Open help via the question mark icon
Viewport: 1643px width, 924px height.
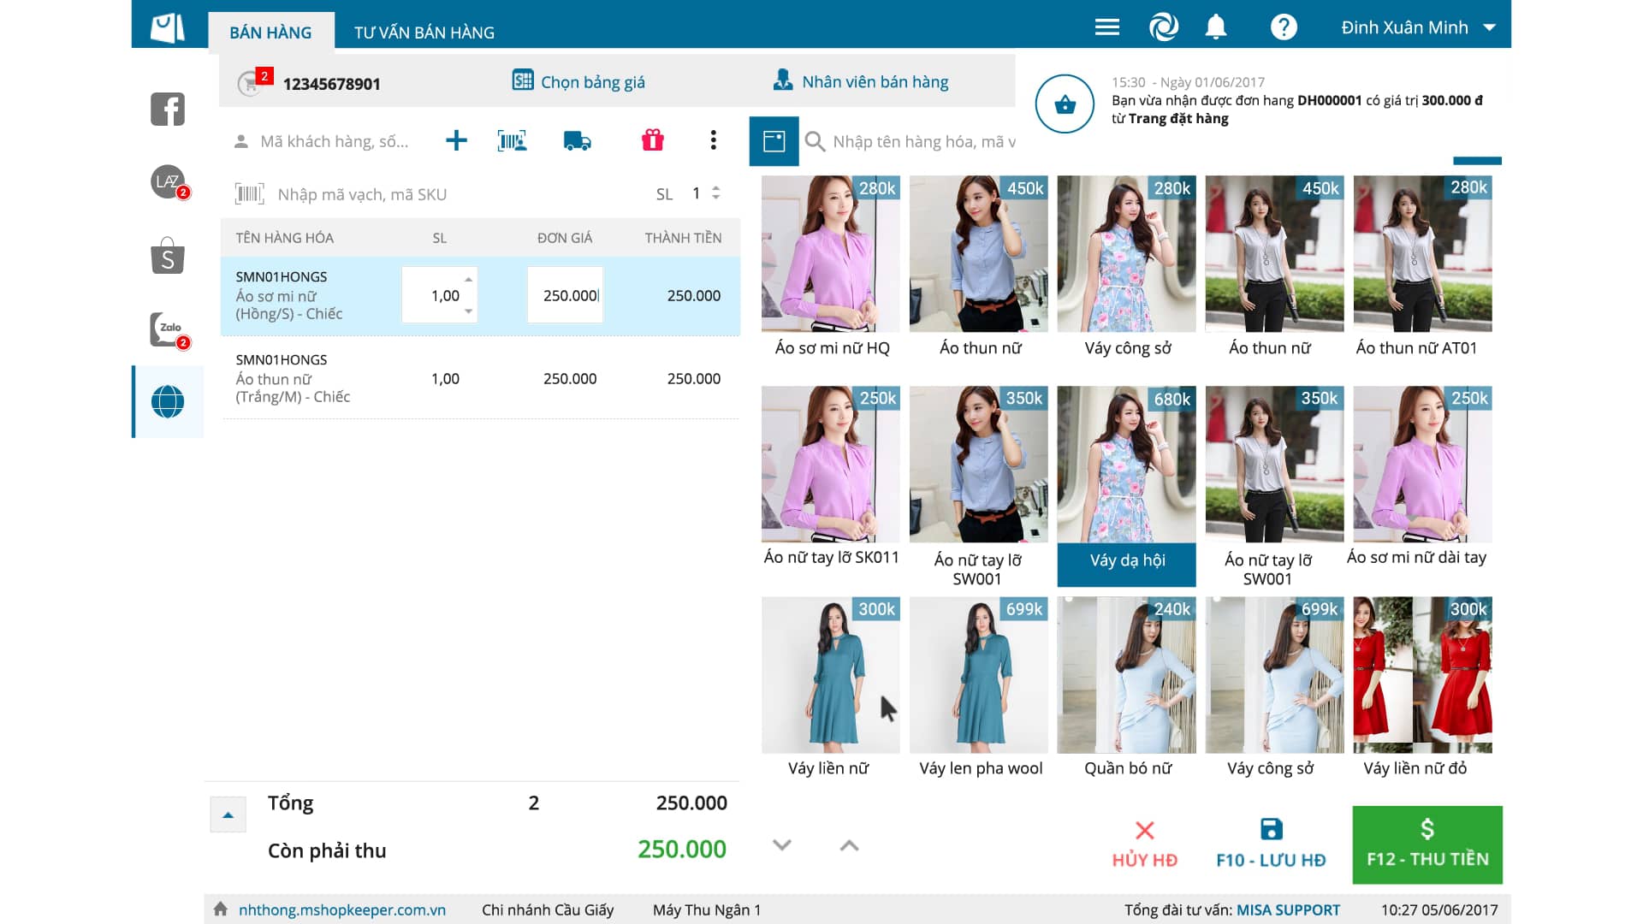(1284, 27)
